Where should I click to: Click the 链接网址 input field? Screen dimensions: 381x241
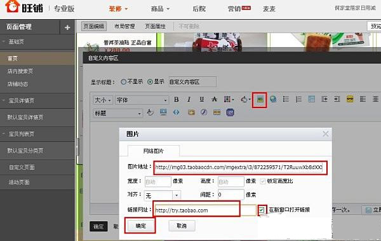coord(205,210)
